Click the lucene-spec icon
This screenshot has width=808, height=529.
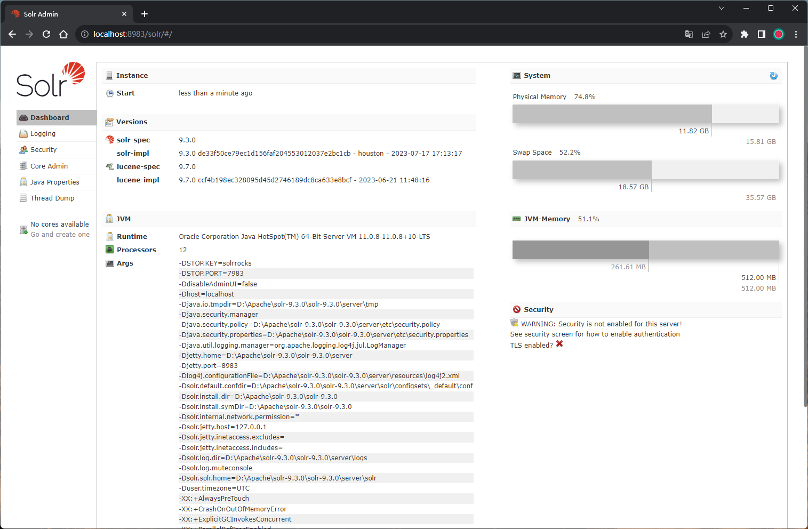(x=110, y=167)
